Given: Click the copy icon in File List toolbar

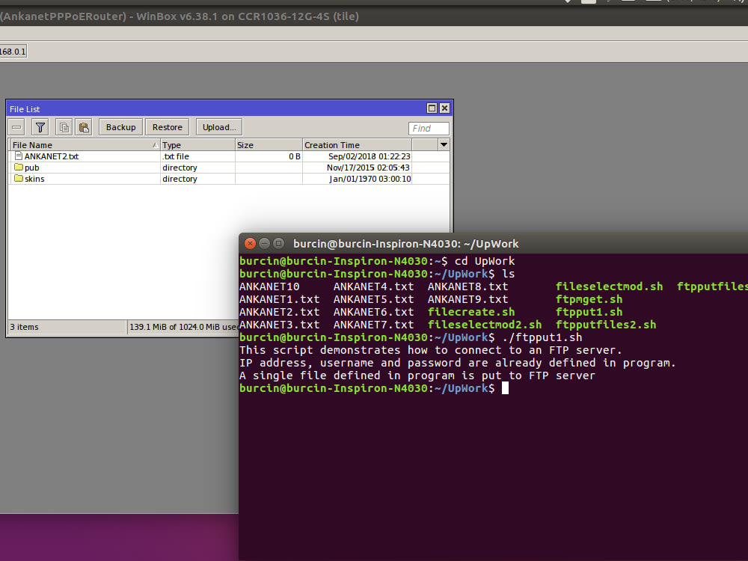Looking at the screenshot, I should (x=64, y=126).
